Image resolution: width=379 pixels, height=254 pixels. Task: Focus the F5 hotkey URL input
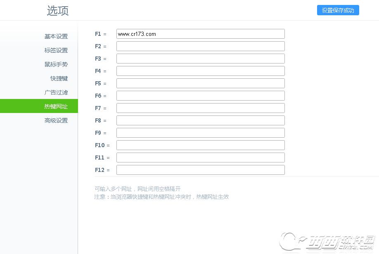pyautogui.click(x=200, y=83)
